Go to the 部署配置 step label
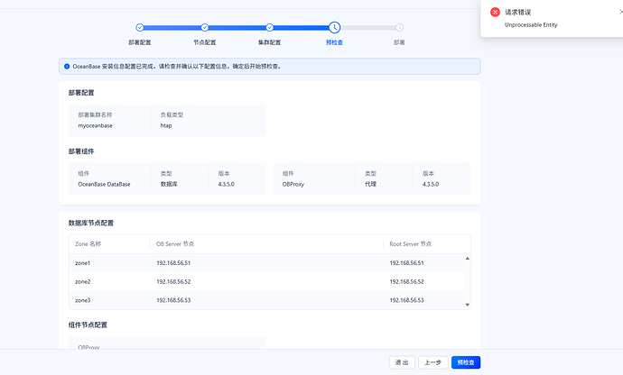623x375 pixels. pyautogui.click(x=140, y=42)
